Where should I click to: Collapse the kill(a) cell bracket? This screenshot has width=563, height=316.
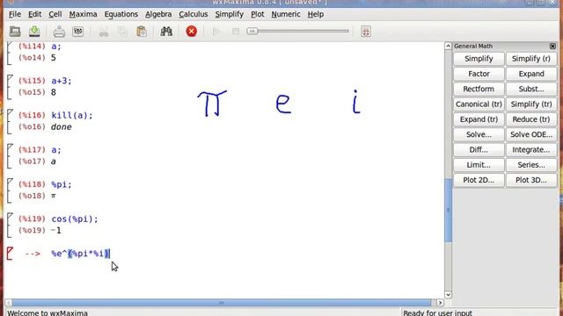tap(10, 123)
